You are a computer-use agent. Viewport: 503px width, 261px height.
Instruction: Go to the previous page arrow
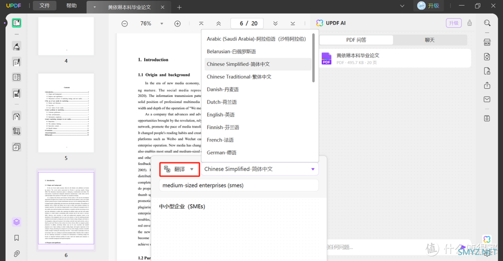click(218, 23)
